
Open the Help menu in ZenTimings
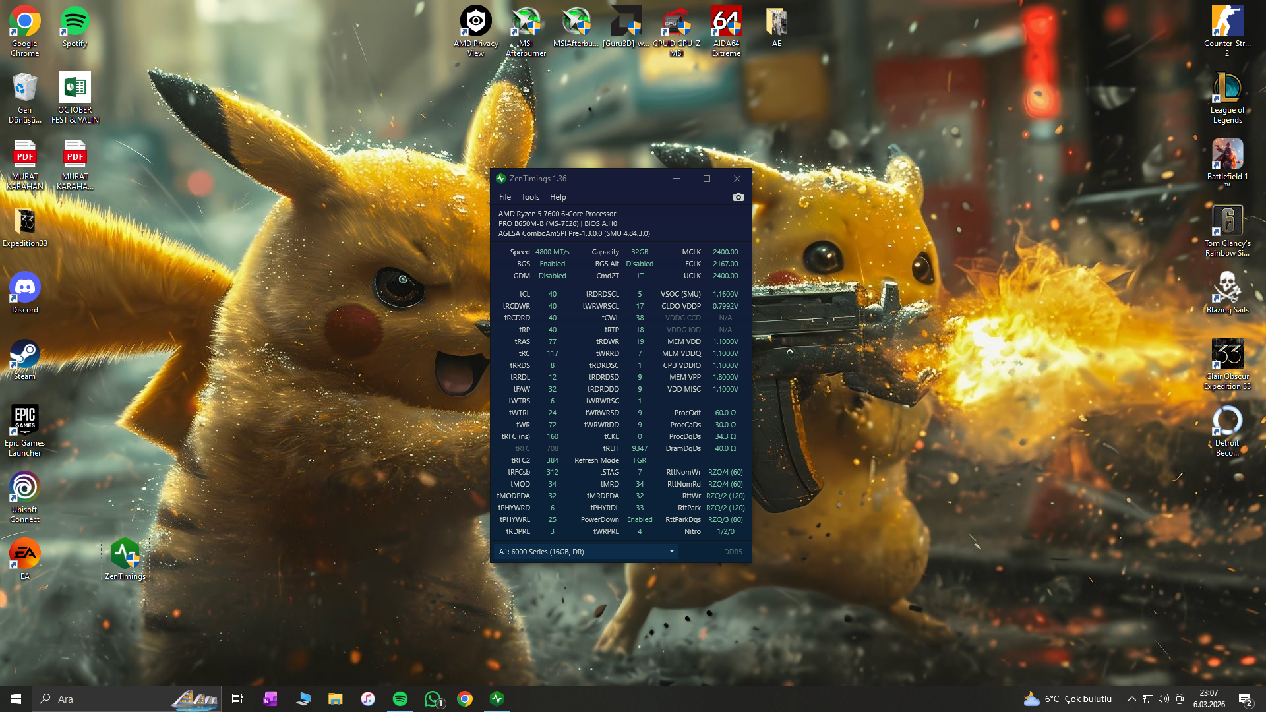pos(558,197)
